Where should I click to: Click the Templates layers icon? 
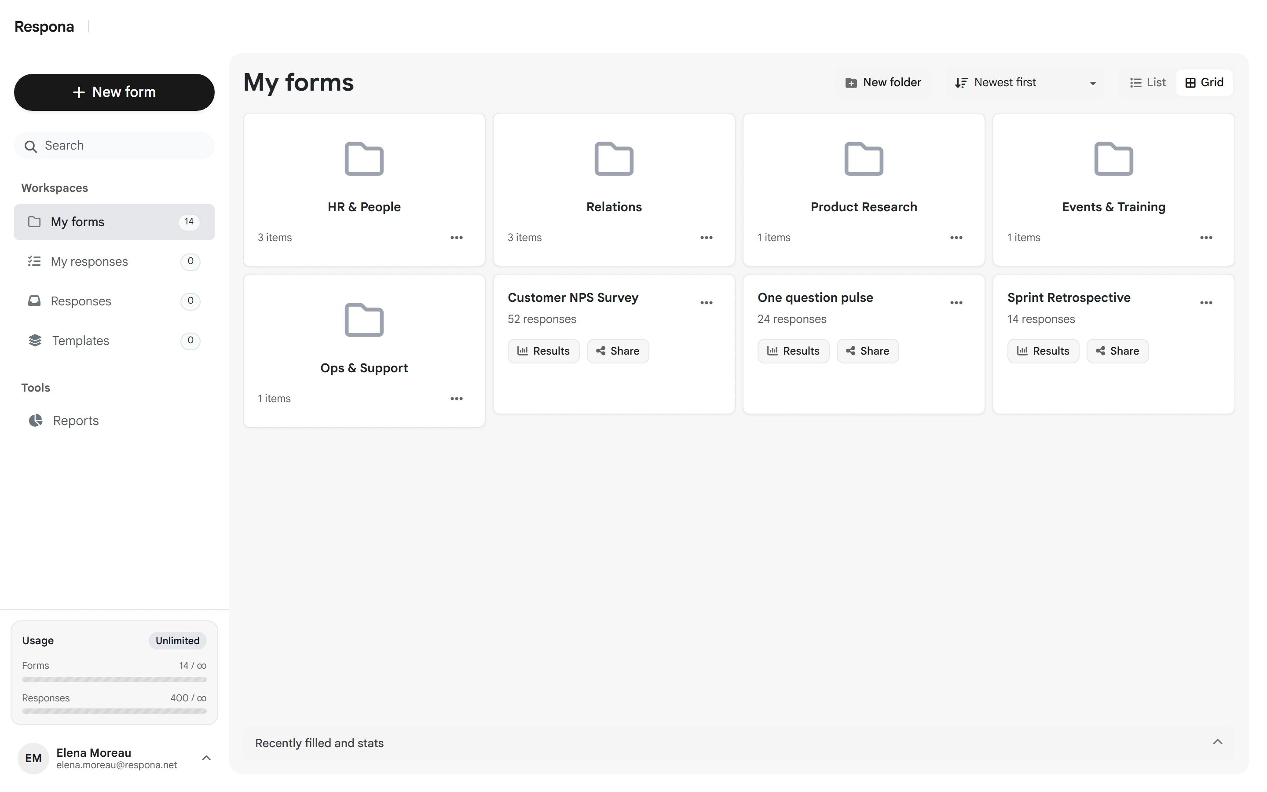pyautogui.click(x=35, y=341)
